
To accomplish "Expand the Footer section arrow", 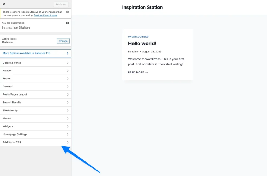I will click(68, 79).
